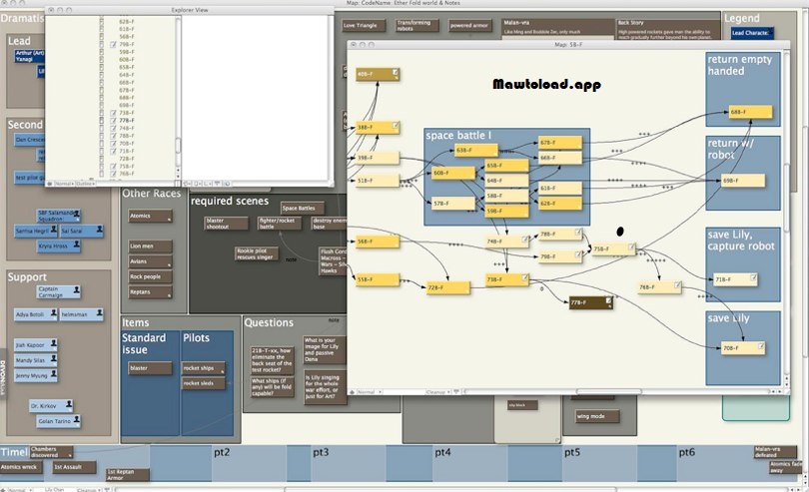Click the person badge on Kryra Hross note
The image size is (809, 492).
point(76,244)
